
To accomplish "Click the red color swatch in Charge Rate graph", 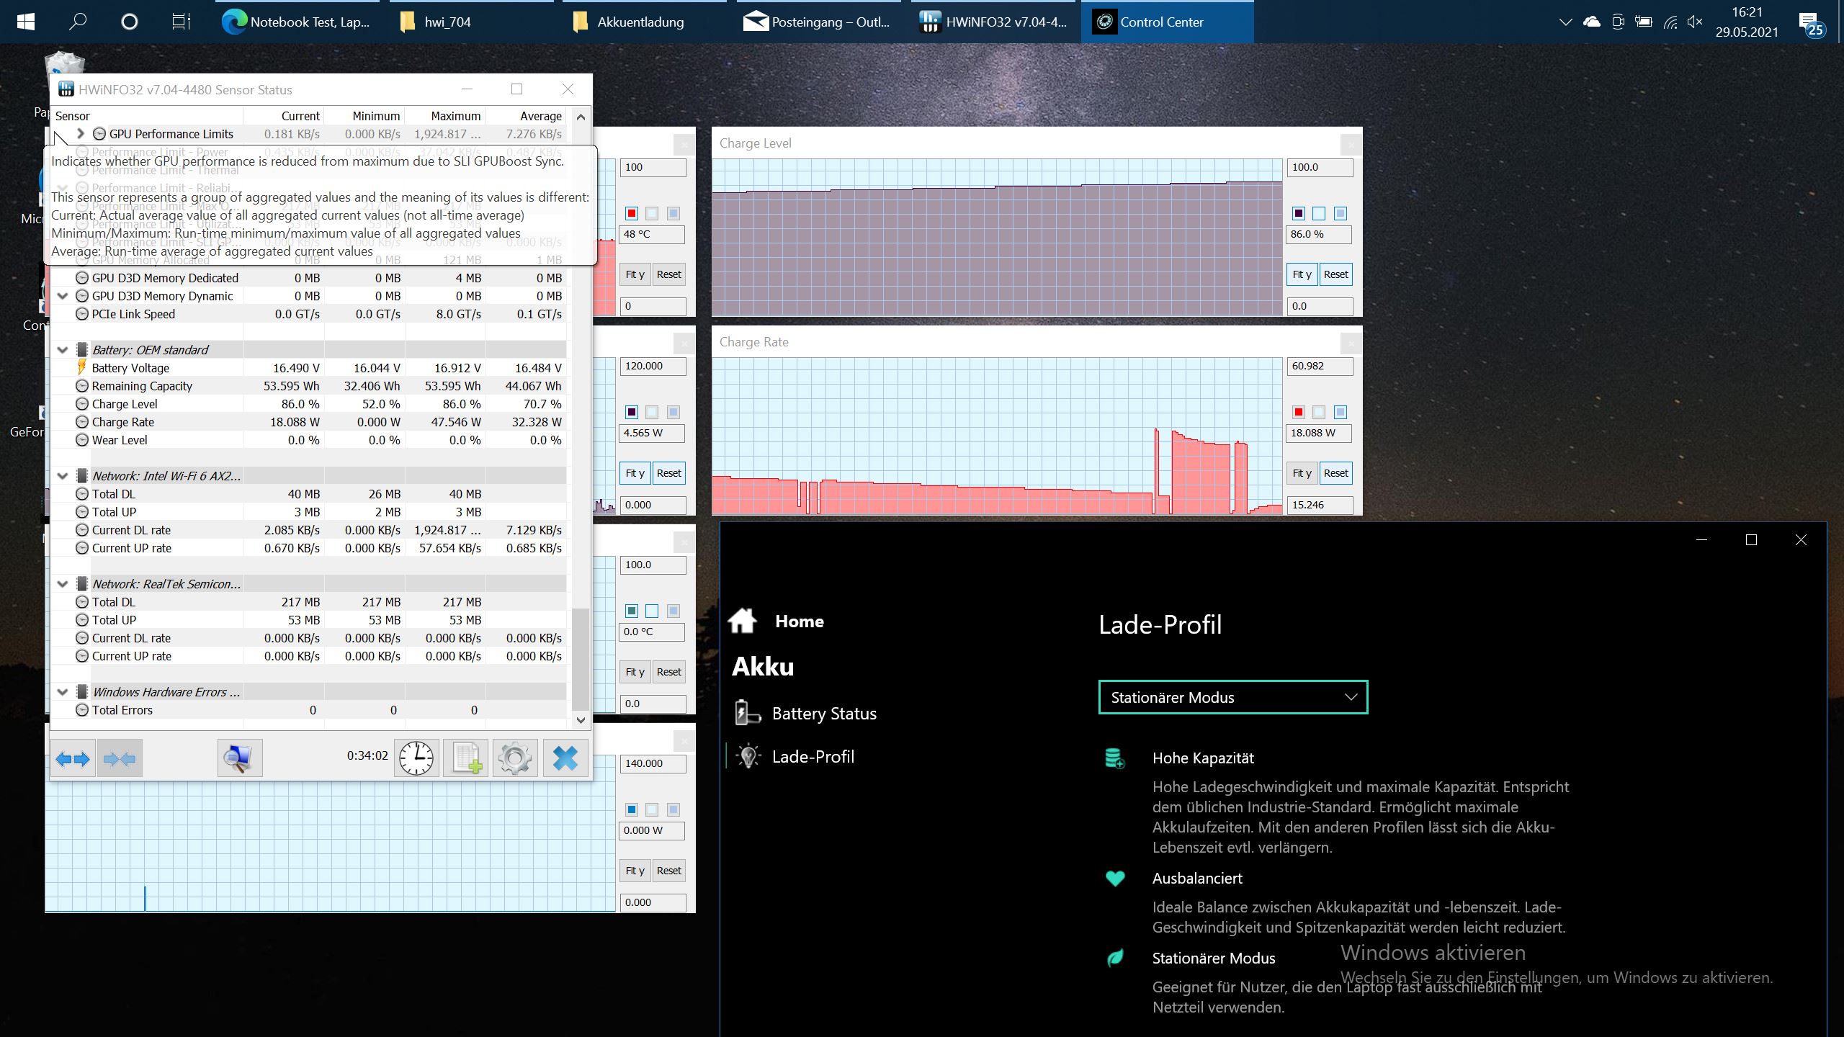I will click(1298, 412).
